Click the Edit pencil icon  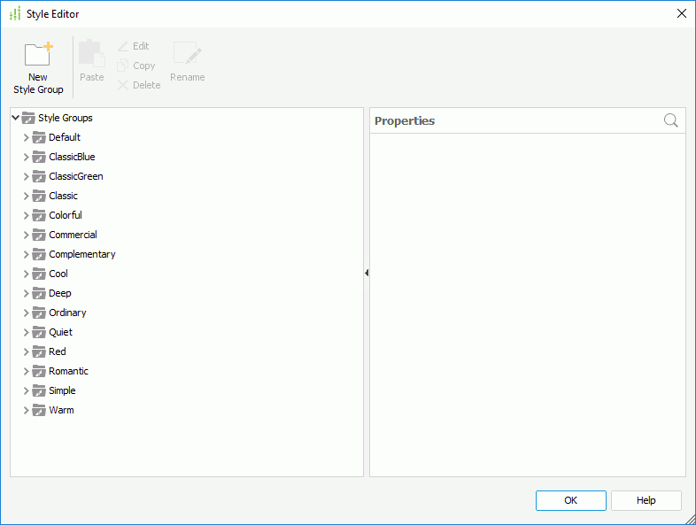[123, 46]
